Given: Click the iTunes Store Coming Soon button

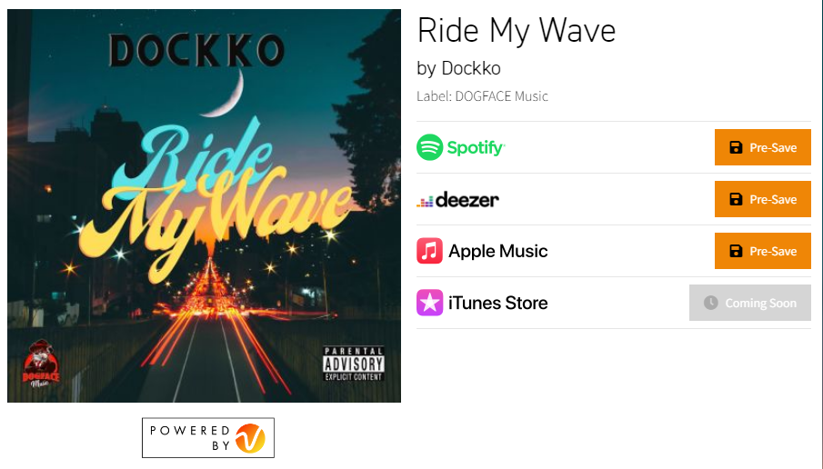Looking at the screenshot, I should (x=750, y=303).
